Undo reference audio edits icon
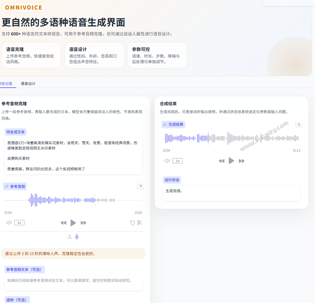 (x=132, y=223)
